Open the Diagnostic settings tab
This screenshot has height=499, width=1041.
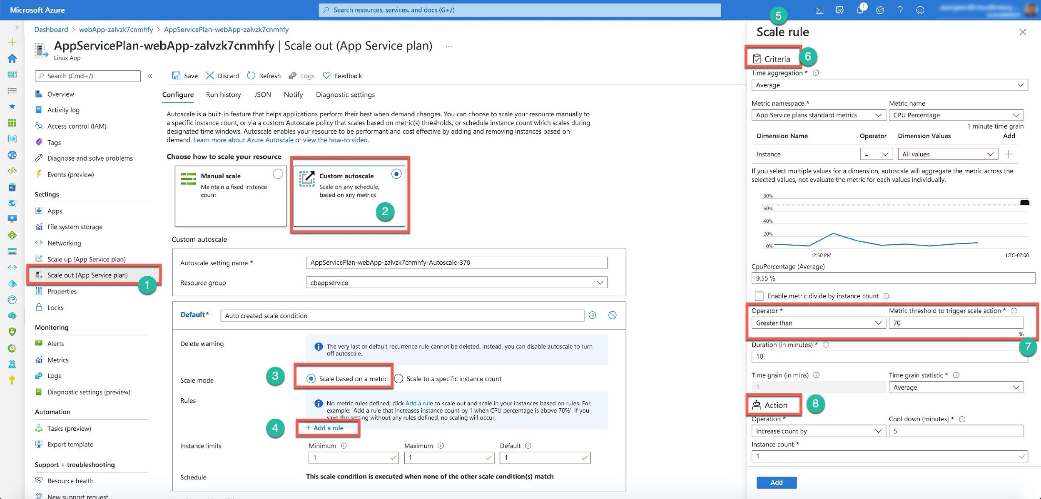click(345, 94)
